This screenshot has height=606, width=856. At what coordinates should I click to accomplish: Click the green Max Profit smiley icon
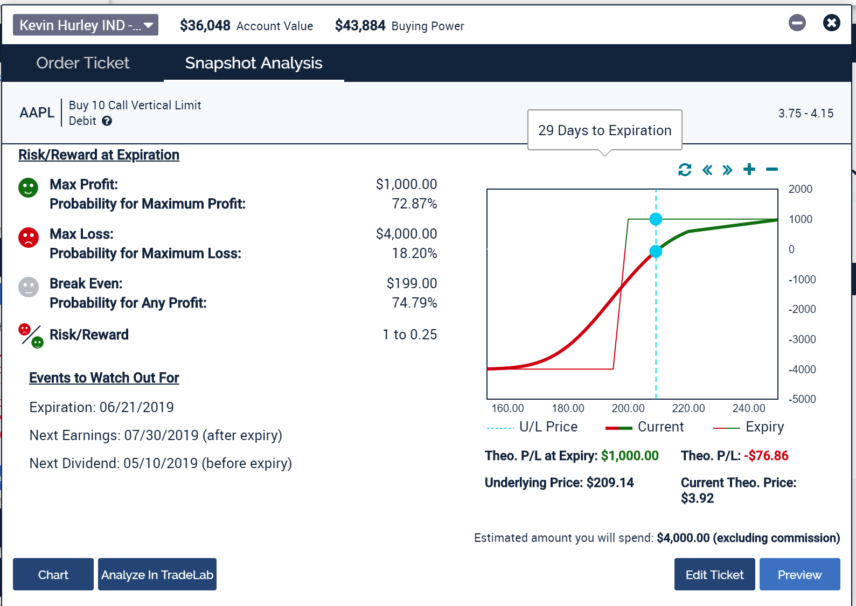click(29, 188)
